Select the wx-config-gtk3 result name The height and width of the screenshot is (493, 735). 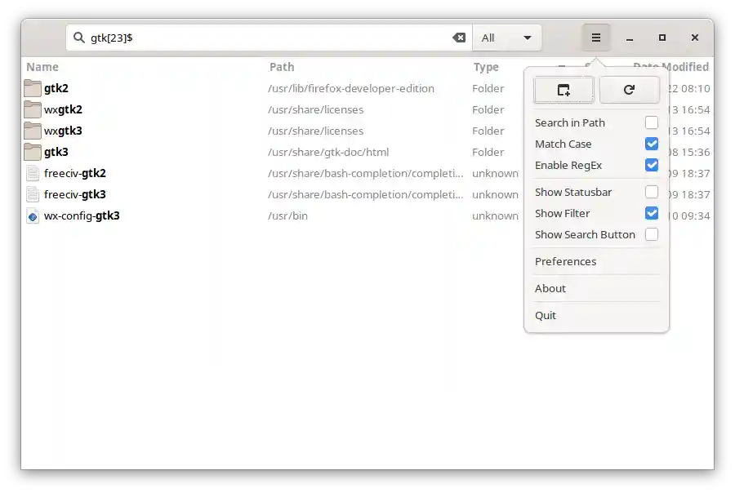pyautogui.click(x=82, y=215)
